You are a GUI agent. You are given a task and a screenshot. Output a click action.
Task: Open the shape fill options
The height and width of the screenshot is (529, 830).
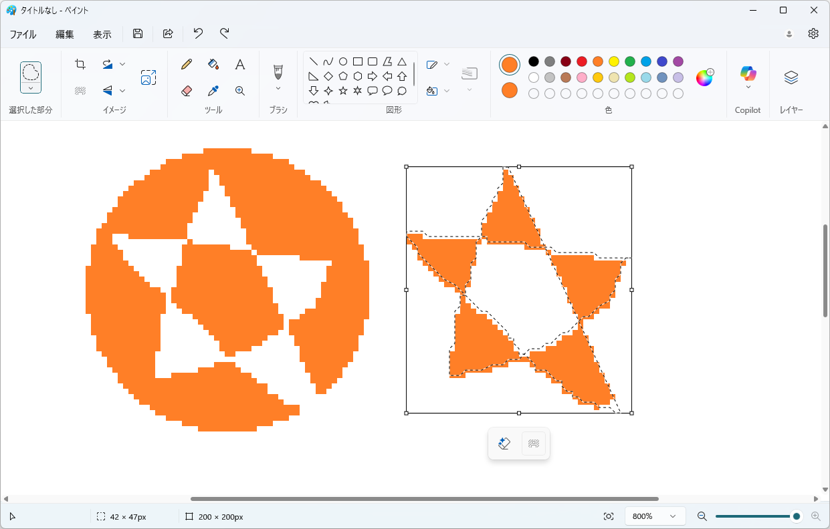(438, 91)
